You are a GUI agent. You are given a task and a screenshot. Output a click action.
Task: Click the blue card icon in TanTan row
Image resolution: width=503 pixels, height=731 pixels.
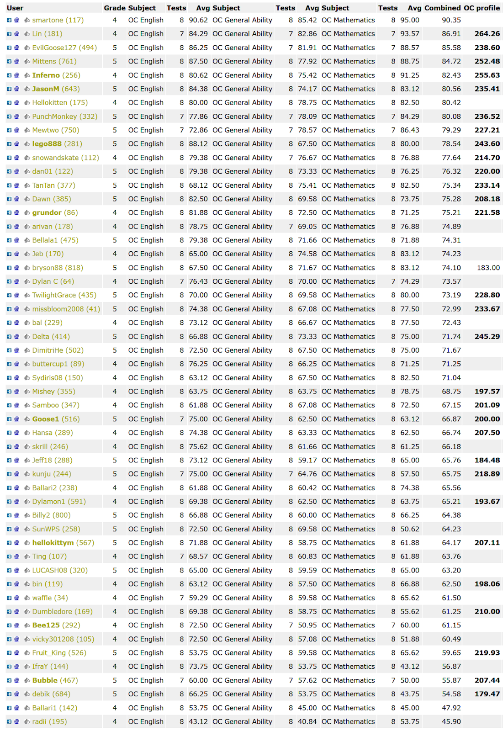coord(9,185)
